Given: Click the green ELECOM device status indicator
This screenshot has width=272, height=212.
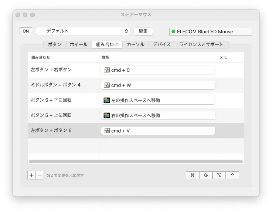Looking at the screenshot, I should pos(173,31).
